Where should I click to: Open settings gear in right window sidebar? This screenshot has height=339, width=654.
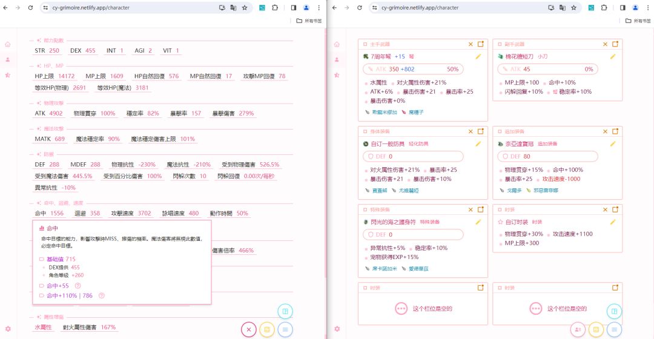click(337, 329)
